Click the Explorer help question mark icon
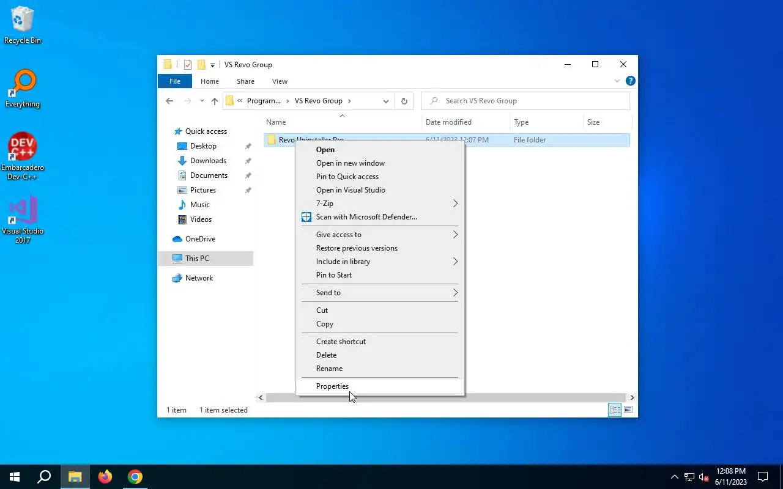The height and width of the screenshot is (489, 783). [631, 81]
